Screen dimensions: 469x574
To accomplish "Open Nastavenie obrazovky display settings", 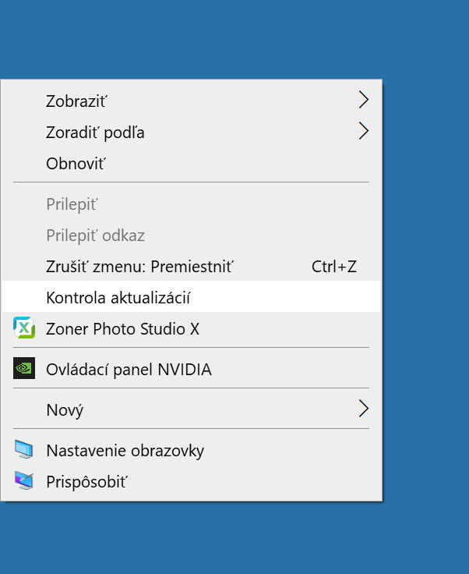I will coord(125,451).
